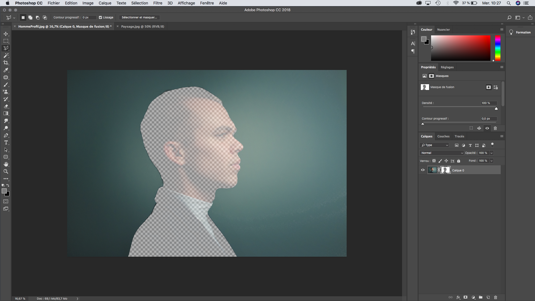Viewport: 535px width, 301px height.
Task: Expand the Réglages tab in properties
Action: coord(447,67)
